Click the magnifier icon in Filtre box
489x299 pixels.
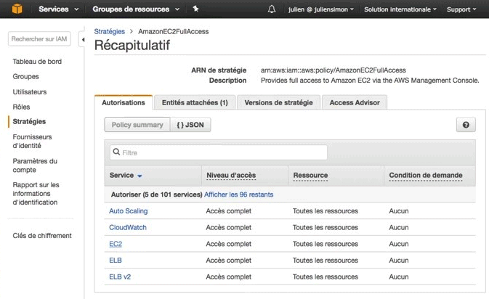click(116, 152)
